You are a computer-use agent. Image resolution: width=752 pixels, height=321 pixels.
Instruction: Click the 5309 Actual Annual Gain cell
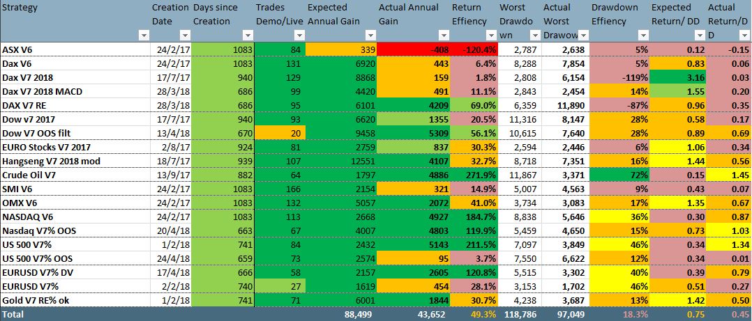(x=414, y=133)
